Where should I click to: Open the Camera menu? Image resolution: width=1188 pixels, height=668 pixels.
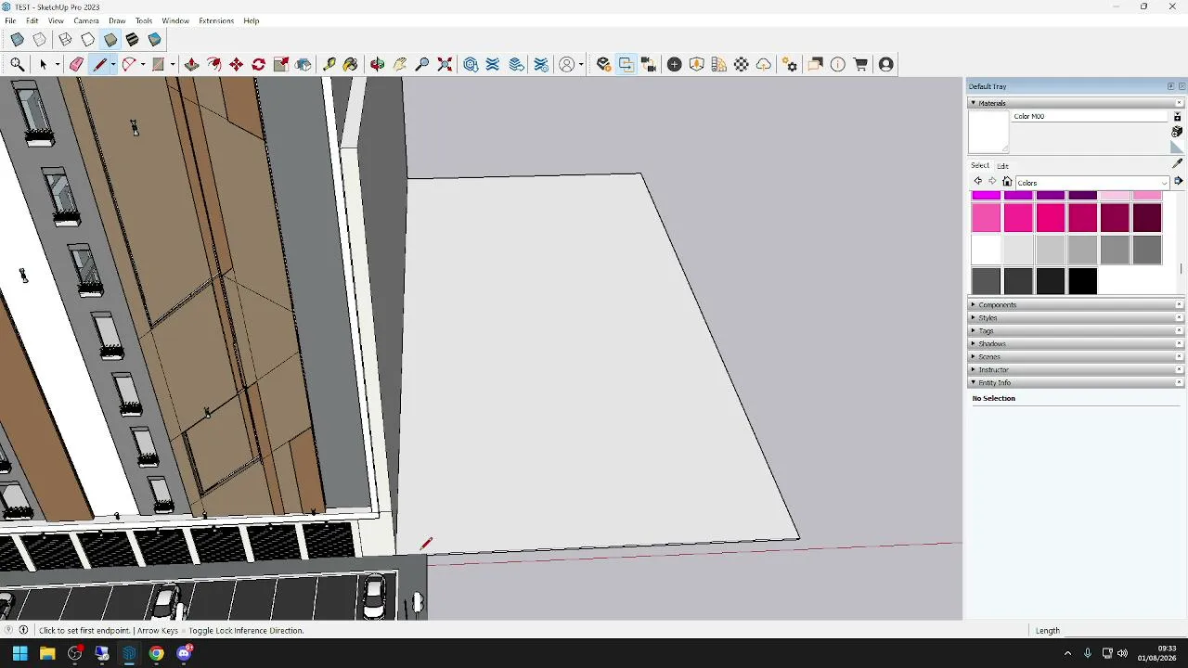86,20
